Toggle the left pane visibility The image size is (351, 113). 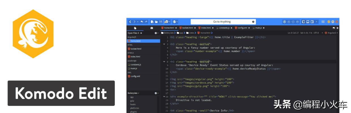point(303,22)
